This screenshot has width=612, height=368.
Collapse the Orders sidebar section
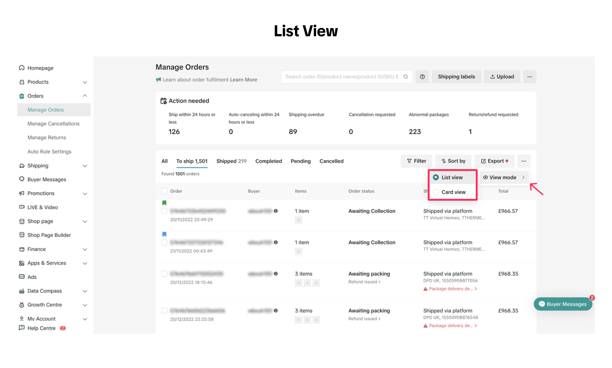[x=85, y=96]
